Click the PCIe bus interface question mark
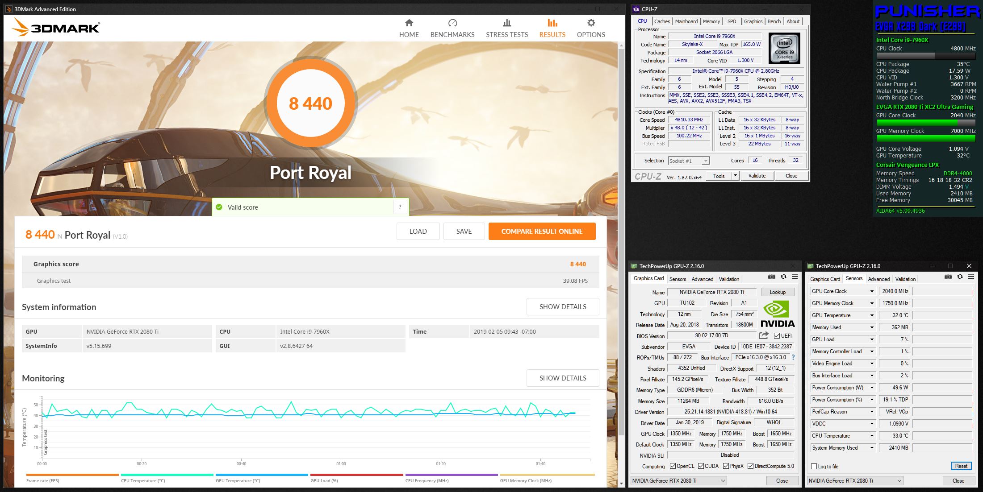The width and height of the screenshot is (983, 492). pos(793,357)
